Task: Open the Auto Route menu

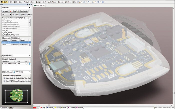Action: (52, 2)
